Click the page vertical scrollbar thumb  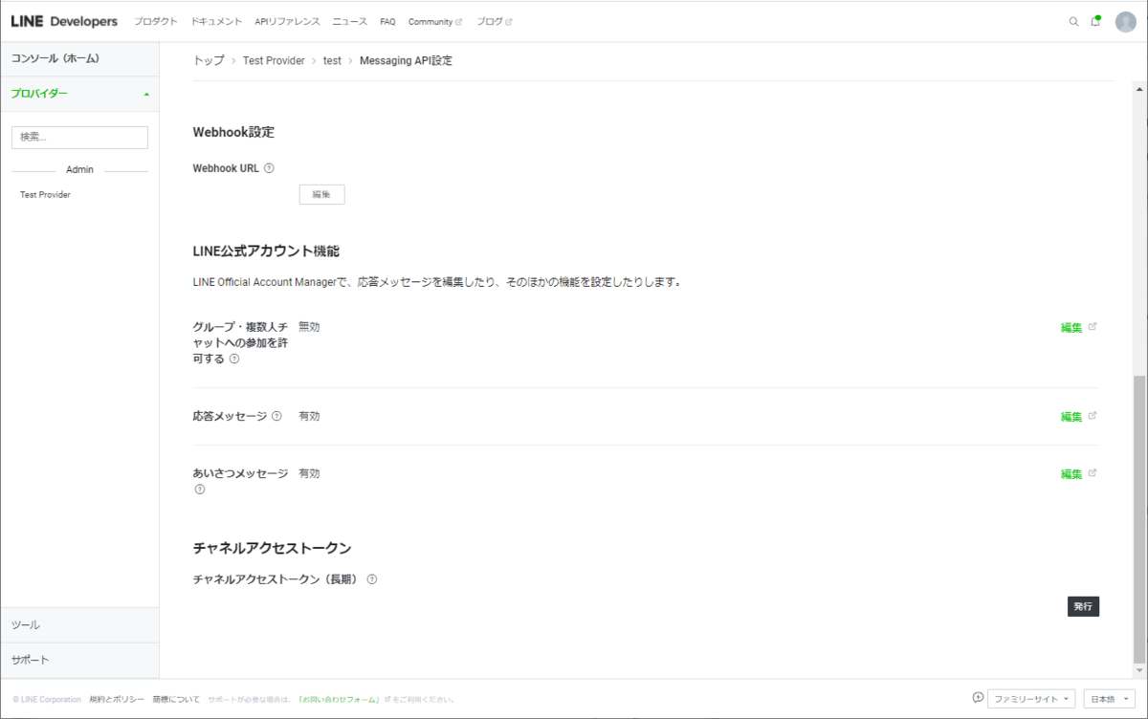[x=1138, y=519]
